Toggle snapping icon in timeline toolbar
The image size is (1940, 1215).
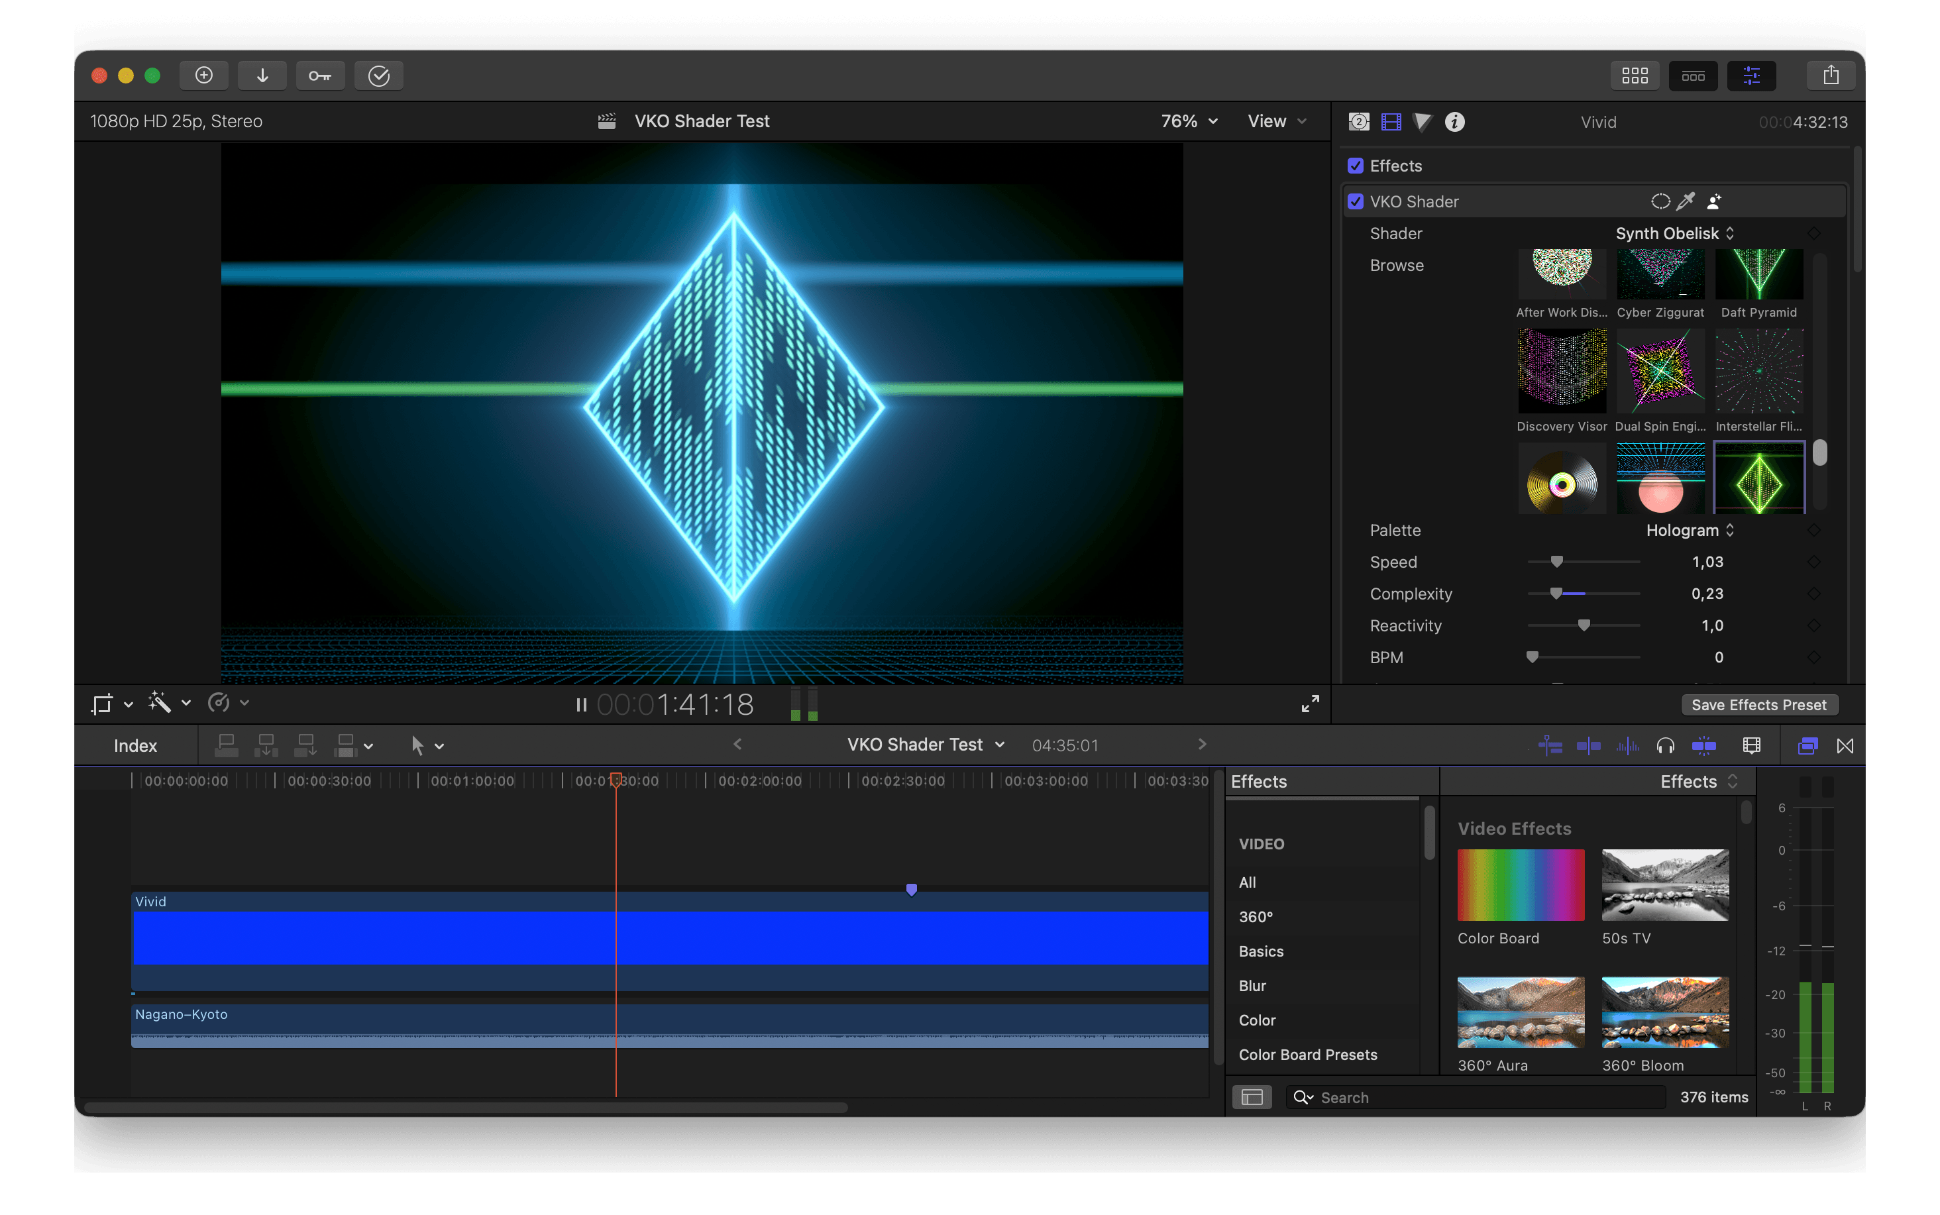pos(1703,747)
